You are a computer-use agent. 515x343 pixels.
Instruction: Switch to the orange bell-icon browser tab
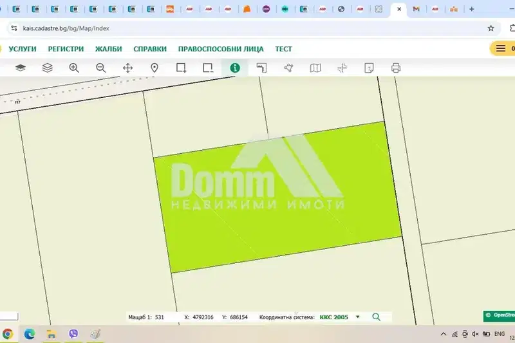247,9
